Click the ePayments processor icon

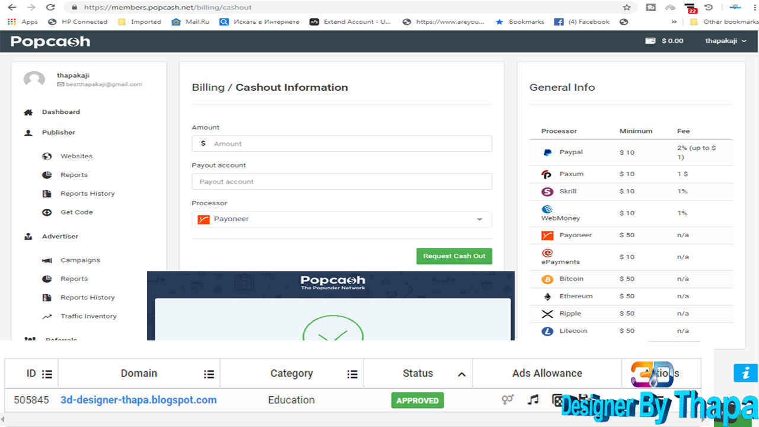pyautogui.click(x=547, y=253)
